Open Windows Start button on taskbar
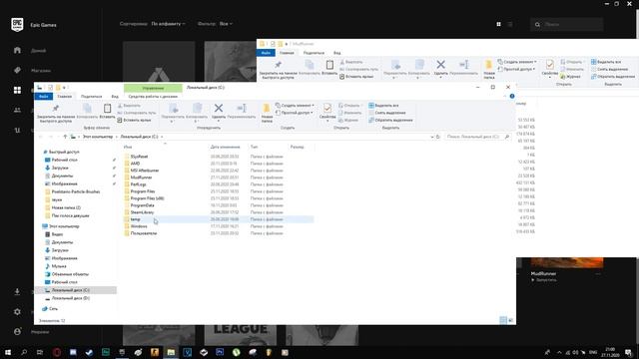The height and width of the screenshot is (359, 639). (8, 352)
